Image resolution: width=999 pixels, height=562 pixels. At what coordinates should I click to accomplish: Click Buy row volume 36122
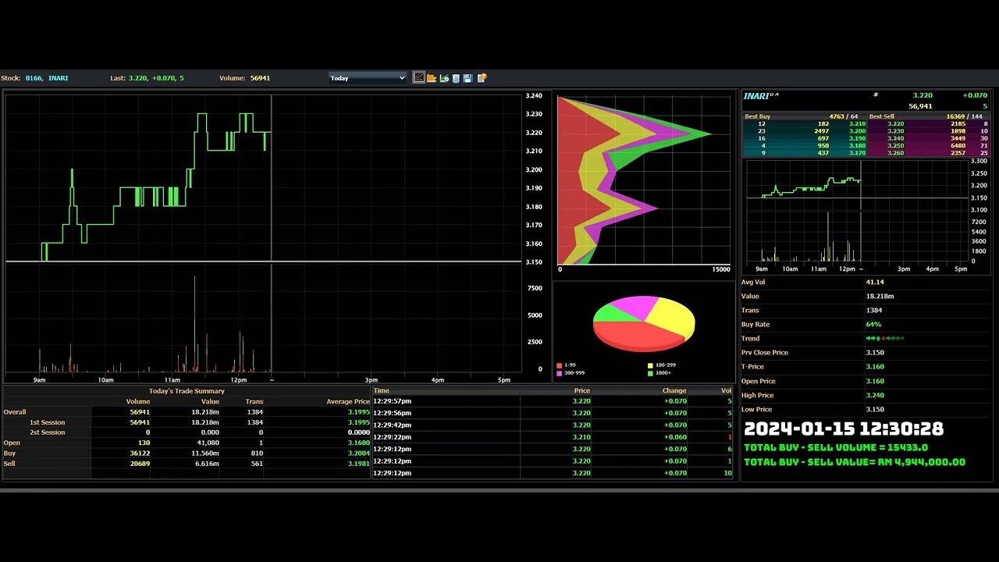pyautogui.click(x=140, y=453)
